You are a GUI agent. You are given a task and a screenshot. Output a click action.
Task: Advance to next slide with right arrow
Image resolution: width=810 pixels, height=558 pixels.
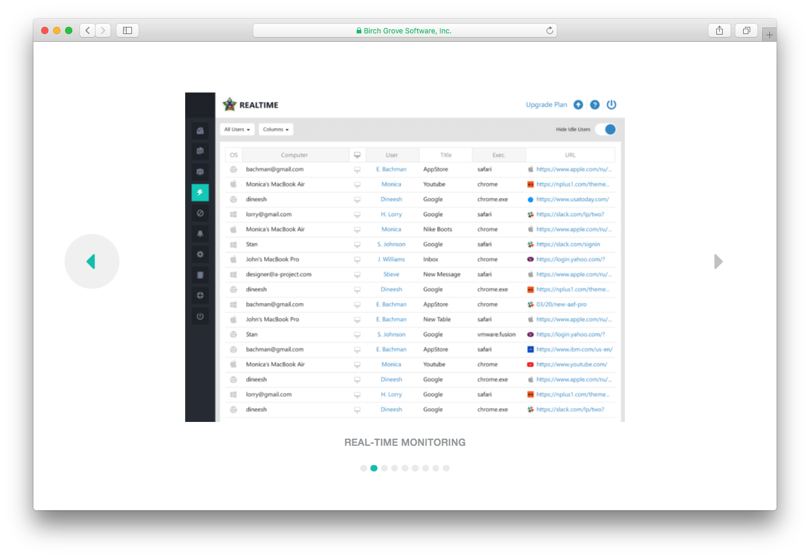click(x=718, y=261)
